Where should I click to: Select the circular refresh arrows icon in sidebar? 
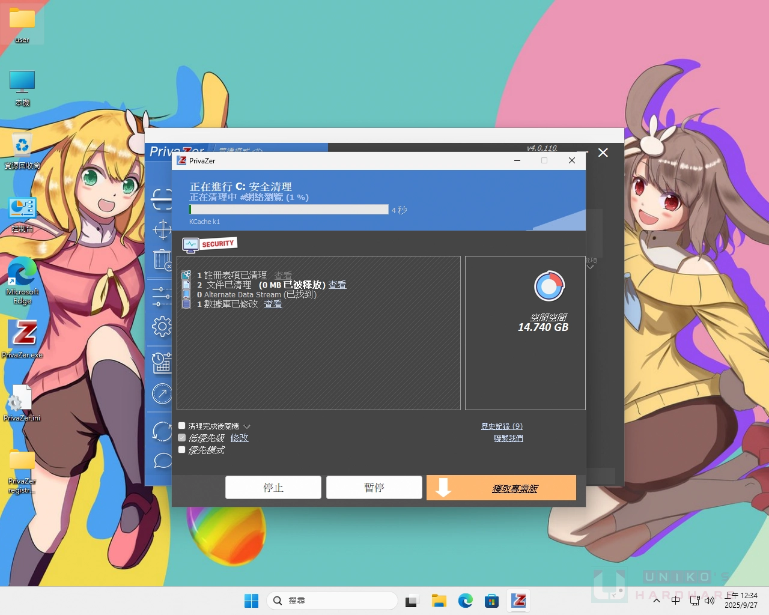click(162, 431)
